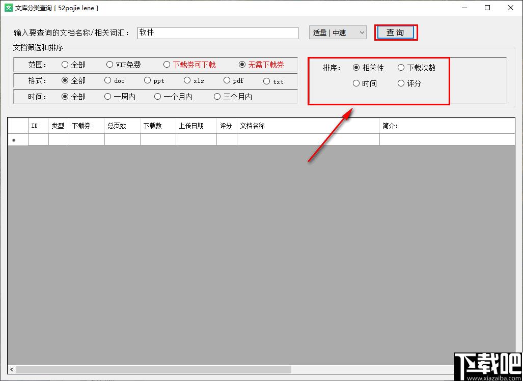Click the 下载券 column header
523x381 pixels.
point(87,126)
